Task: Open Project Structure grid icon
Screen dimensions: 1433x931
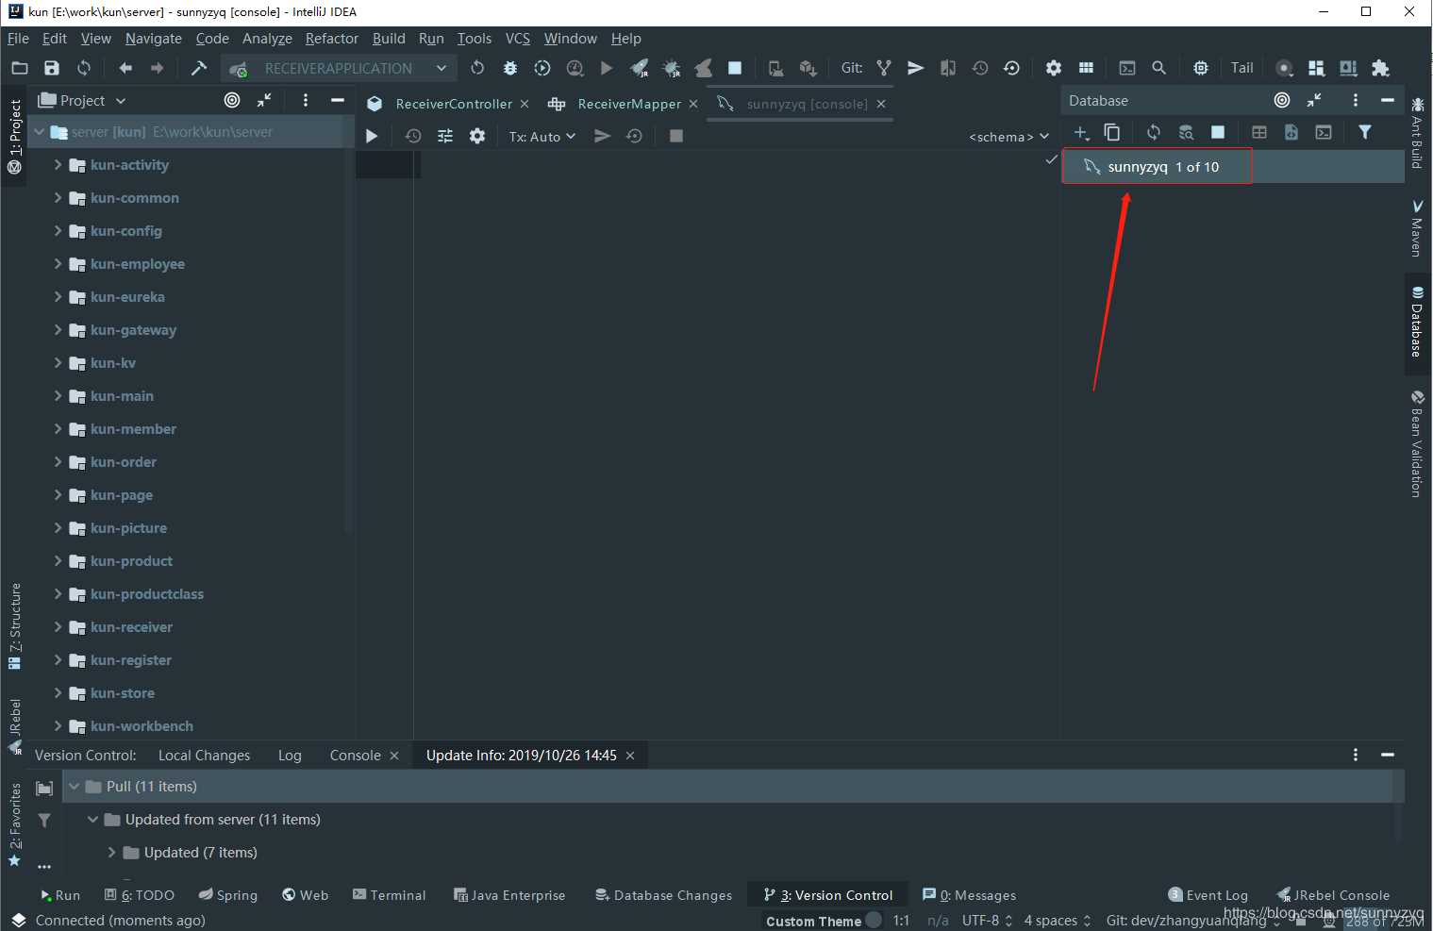Action: 1086,68
